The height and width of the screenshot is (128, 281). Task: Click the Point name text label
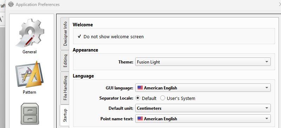click(117, 119)
